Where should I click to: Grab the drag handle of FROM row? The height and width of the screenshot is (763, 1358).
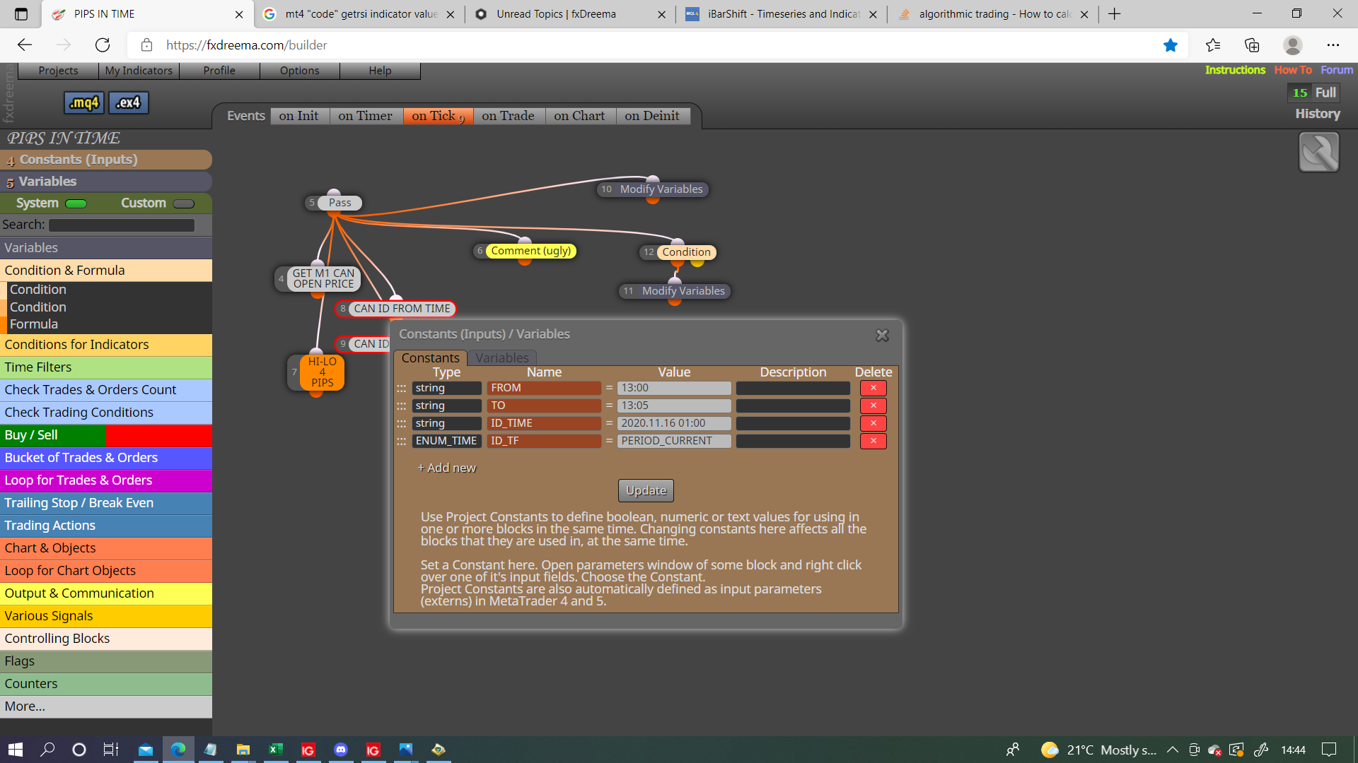pyautogui.click(x=401, y=389)
